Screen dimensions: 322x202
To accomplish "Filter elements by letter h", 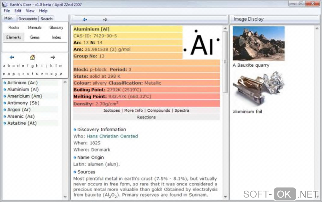I will [x=37, y=66].
